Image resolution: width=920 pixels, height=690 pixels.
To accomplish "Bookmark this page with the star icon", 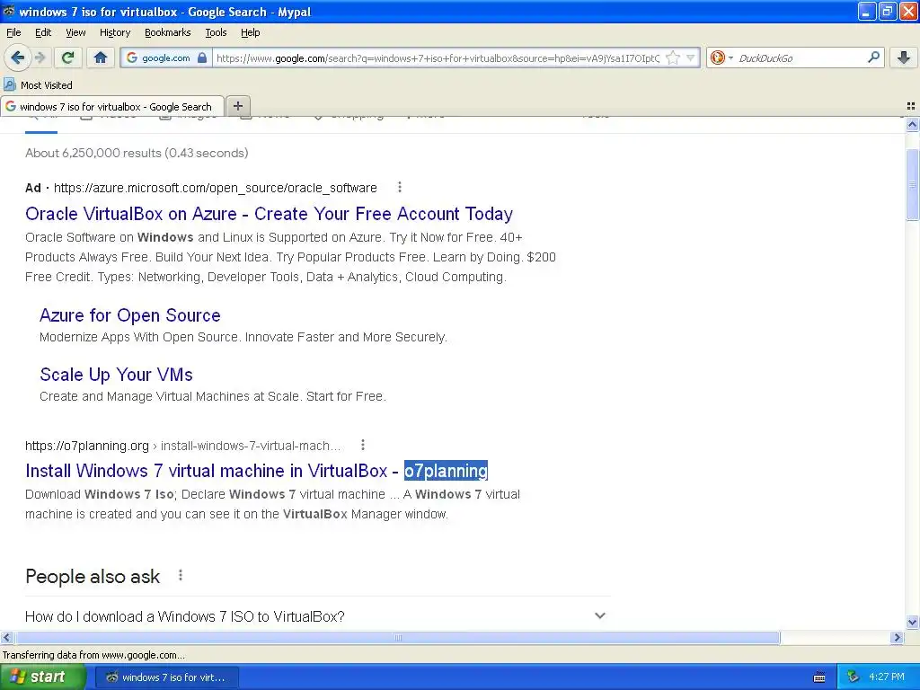I will point(673,57).
